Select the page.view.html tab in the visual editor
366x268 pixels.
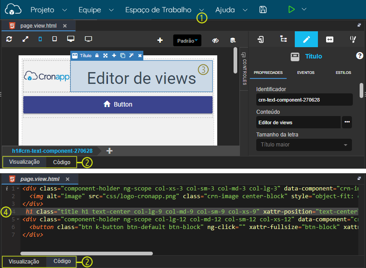tap(38, 26)
